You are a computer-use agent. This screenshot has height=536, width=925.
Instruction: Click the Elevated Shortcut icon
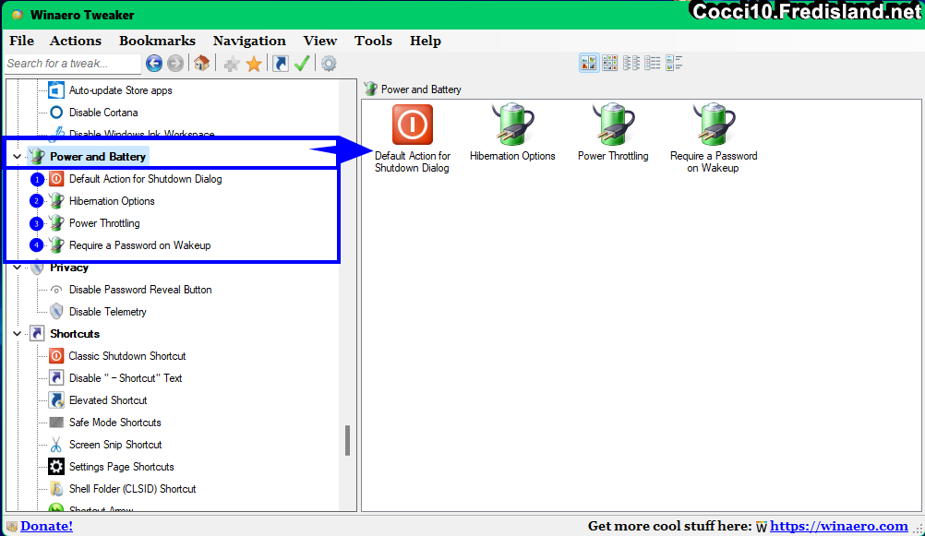(x=56, y=399)
